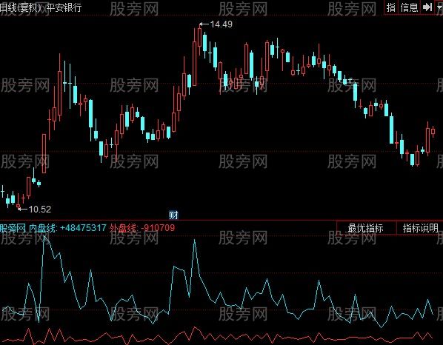Click the 财 financial marker icon
443x345 pixels.
pos(173,215)
